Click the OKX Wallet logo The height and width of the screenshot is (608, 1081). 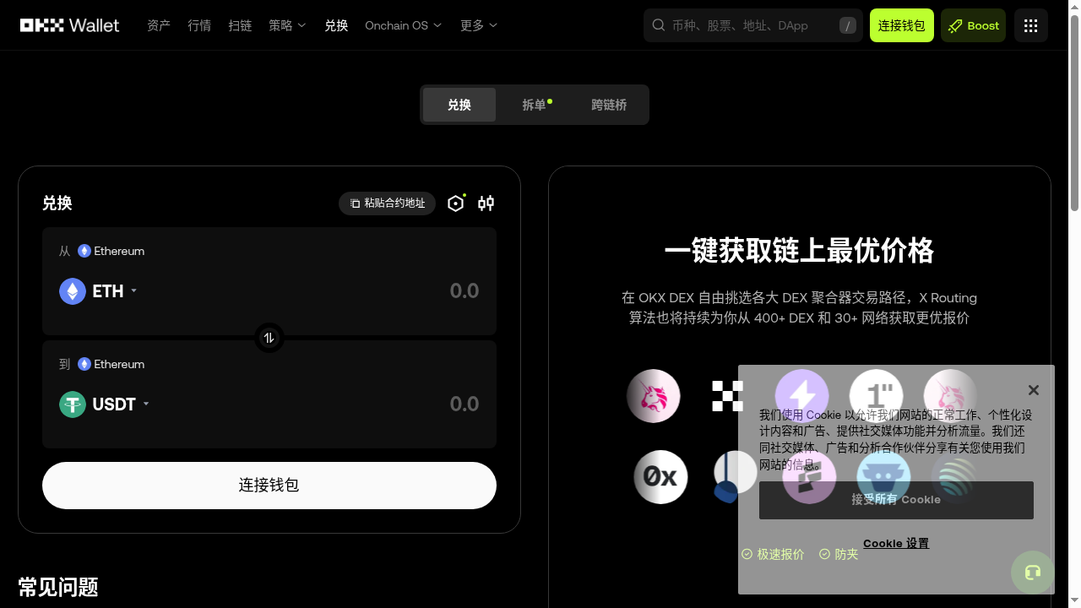[70, 25]
